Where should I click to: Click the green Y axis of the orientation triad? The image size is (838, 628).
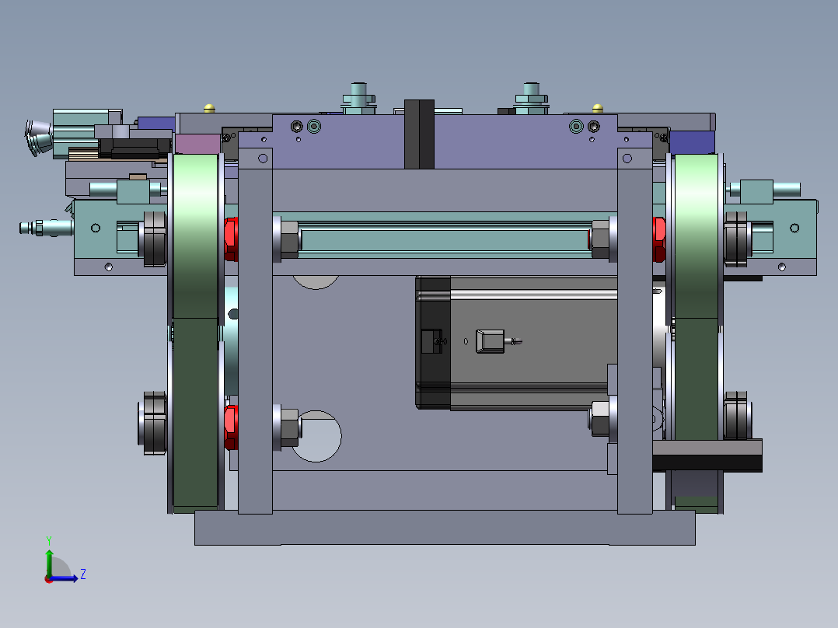click(49, 563)
